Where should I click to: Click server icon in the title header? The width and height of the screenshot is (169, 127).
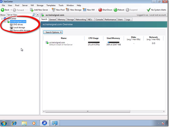point(43,15)
